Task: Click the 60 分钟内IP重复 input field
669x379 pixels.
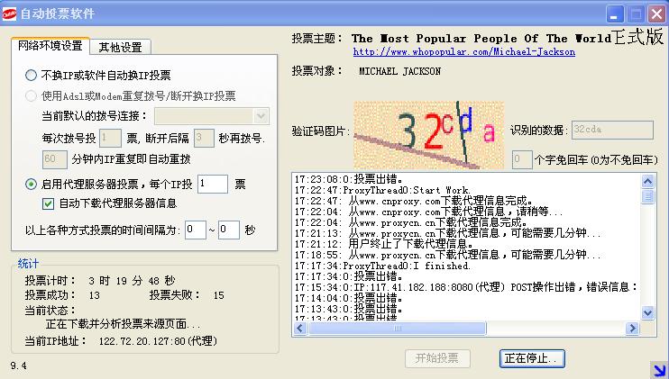Action: click(x=55, y=159)
